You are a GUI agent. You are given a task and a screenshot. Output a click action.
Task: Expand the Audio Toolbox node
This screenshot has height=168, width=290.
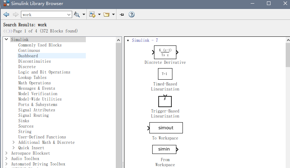point(6,159)
